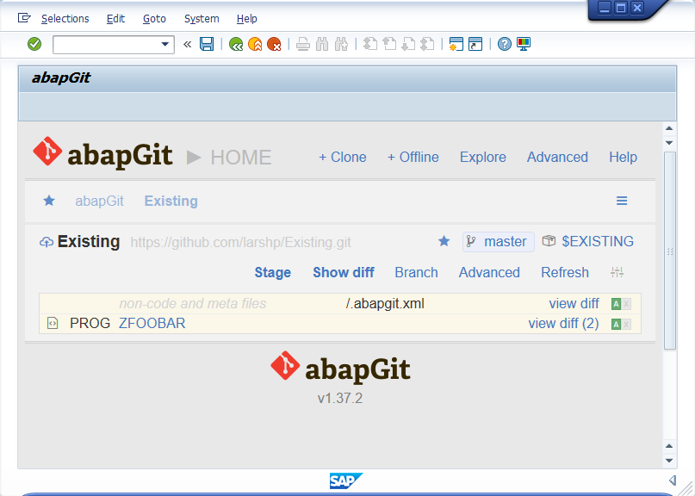Image resolution: width=695 pixels, height=496 pixels.
Task: Click the v1.37.2 version text
Action: [x=340, y=398]
